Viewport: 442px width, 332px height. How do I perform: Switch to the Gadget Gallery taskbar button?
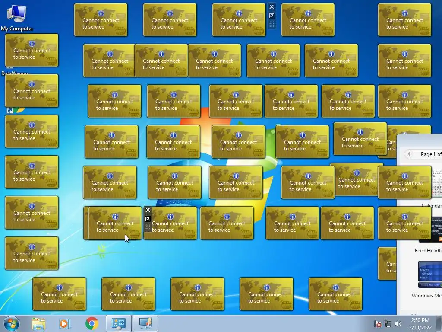tap(119, 323)
